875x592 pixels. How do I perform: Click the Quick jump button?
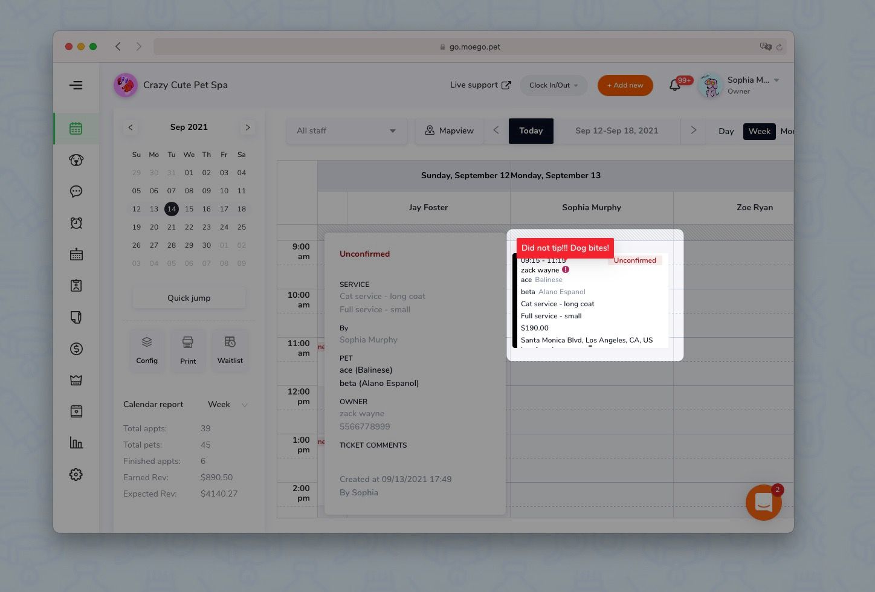(189, 298)
